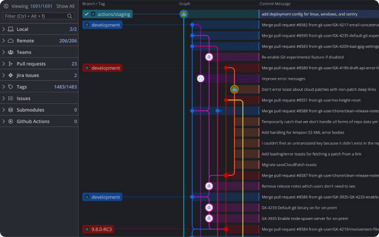Image resolution: width=379 pixels, height=237 pixels.
Task: Click the blue node of pull request #8590
Action: tap(192, 36)
